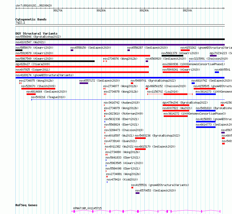Select nsv5919879 (Almarri2020) label
This screenshot has width=232, height=214.
[x=34, y=53]
